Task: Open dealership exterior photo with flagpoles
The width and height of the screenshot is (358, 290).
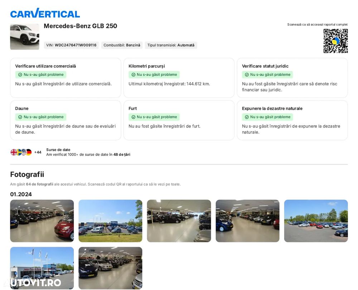Action: pyautogui.click(x=42, y=268)
